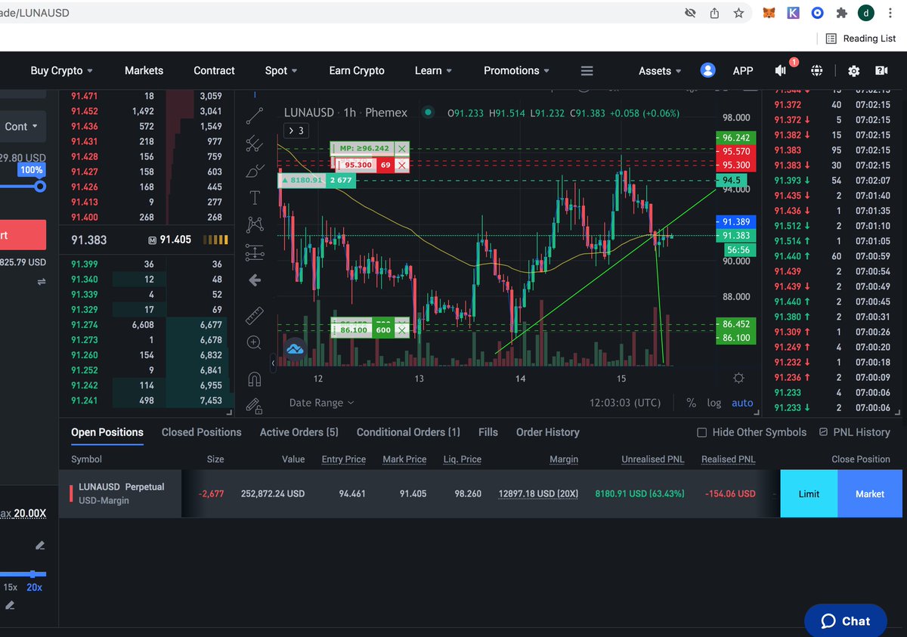Open the Active Orders (5) tab
The image size is (907, 637).
[299, 432]
